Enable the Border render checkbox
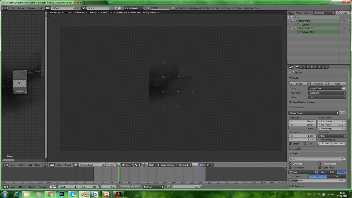 point(290,144)
